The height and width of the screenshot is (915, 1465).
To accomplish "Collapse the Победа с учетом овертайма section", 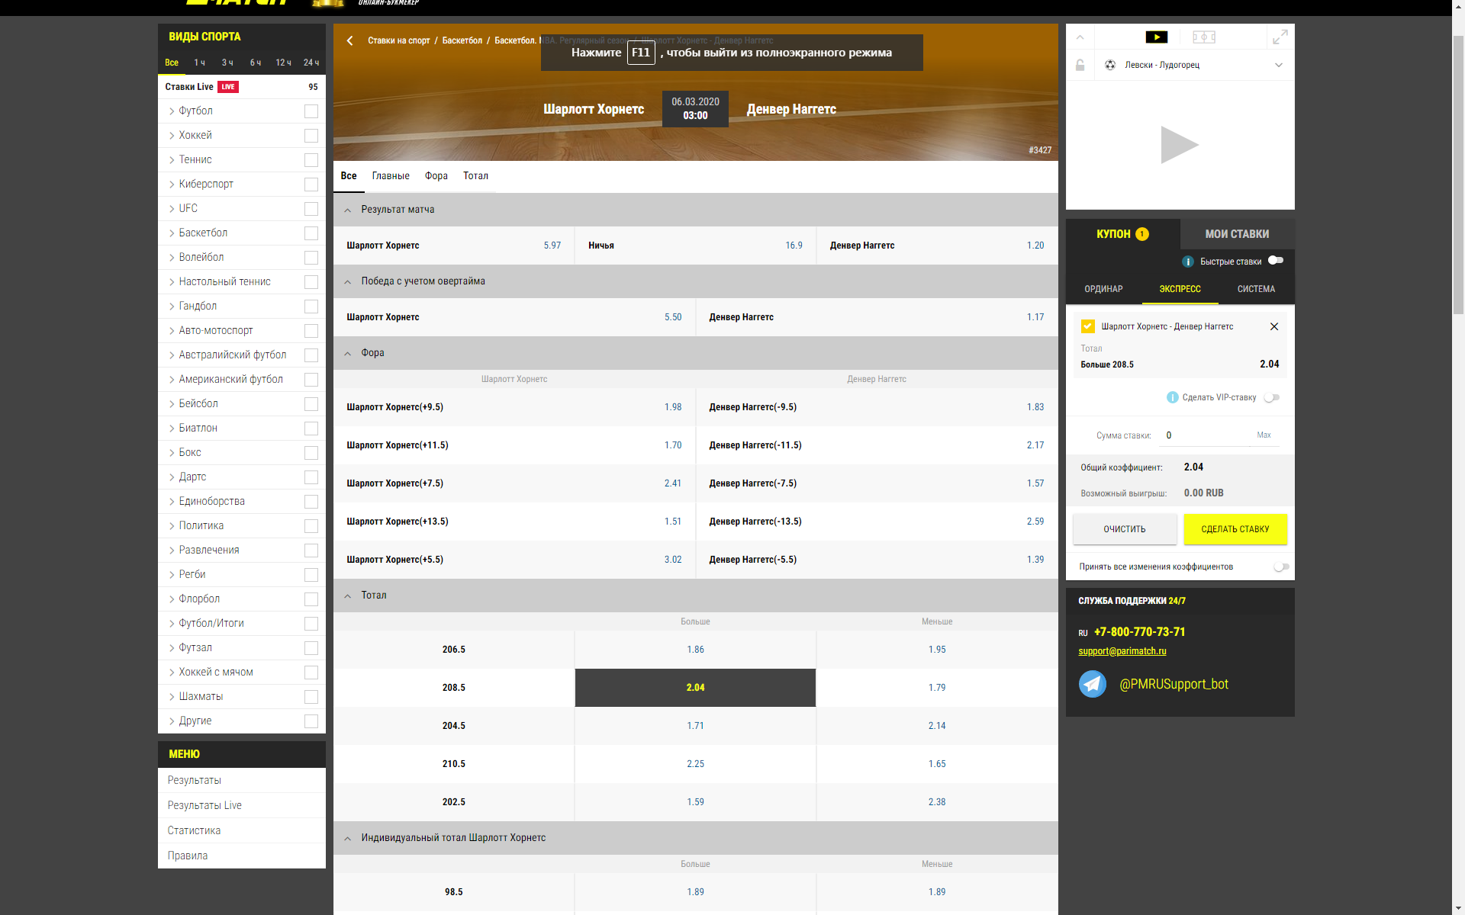I will 347,281.
